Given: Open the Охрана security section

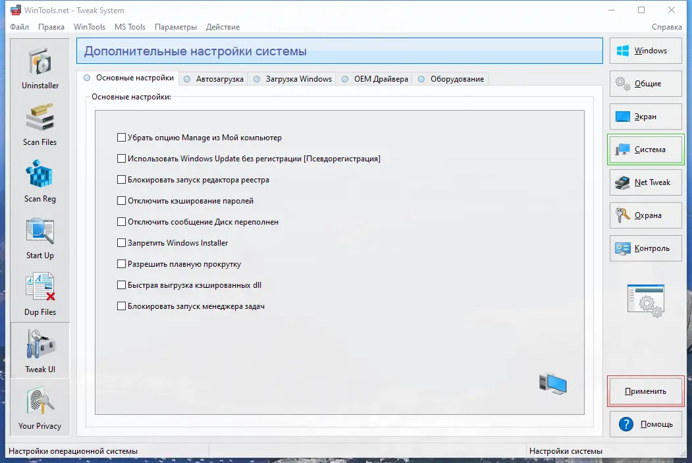Looking at the screenshot, I should [646, 215].
